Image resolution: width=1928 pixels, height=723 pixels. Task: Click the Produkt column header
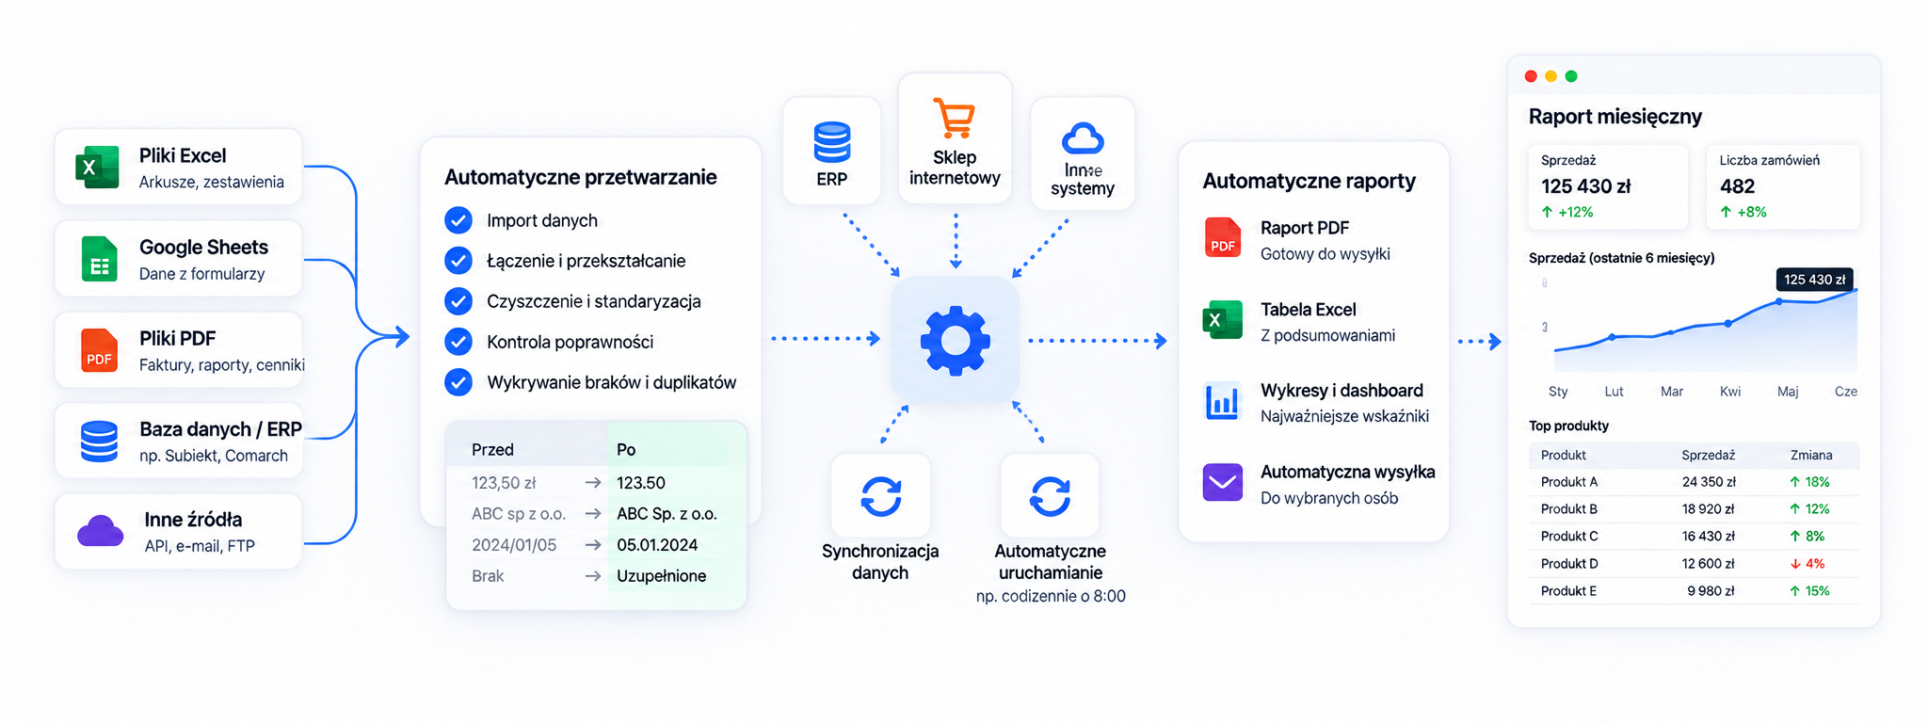pyautogui.click(x=1564, y=456)
